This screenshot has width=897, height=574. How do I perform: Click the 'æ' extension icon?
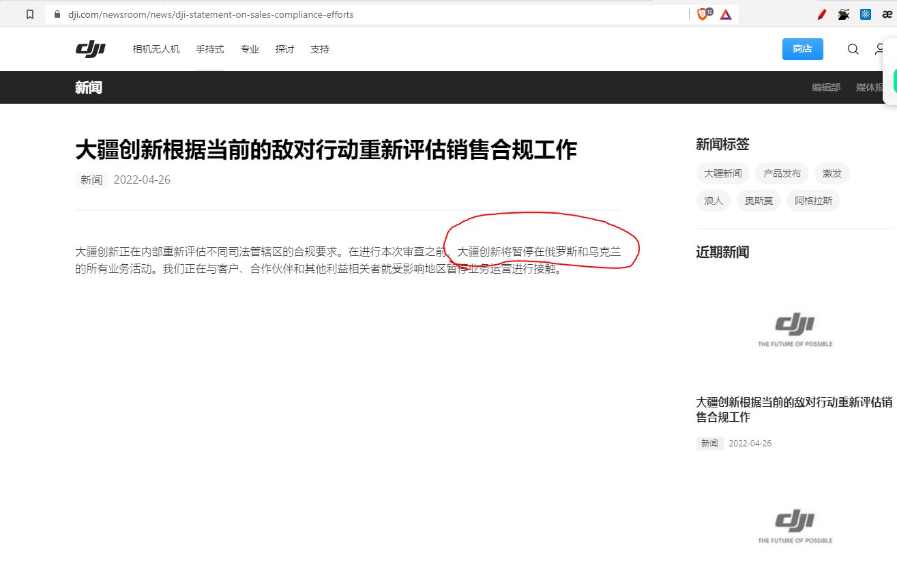click(x=887, y=14)
